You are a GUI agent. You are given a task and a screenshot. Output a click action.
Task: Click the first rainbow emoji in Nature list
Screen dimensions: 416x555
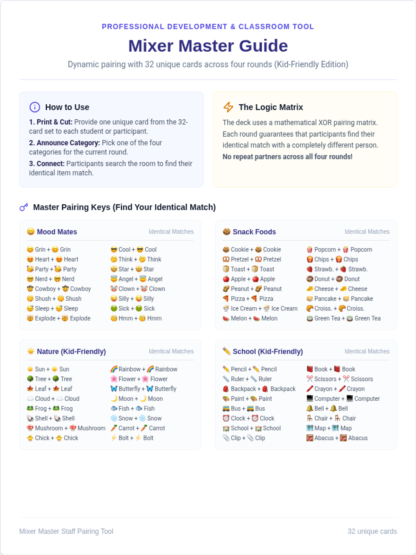coord(114,369)
